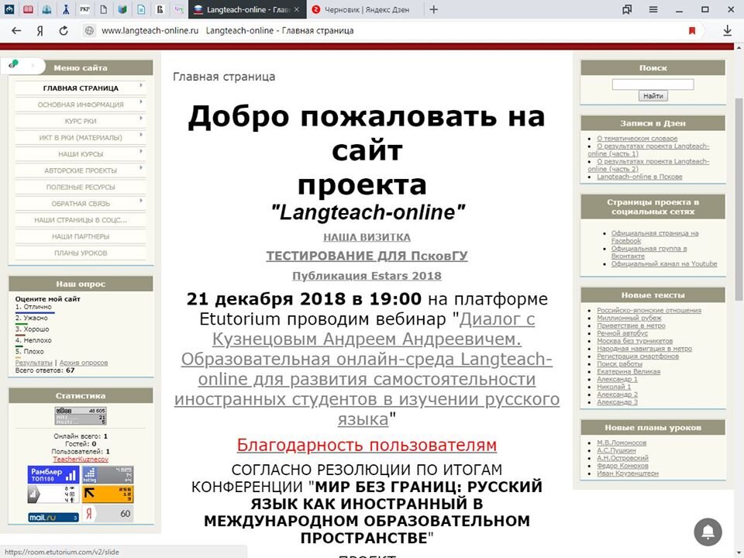Open a new tab with the plus button
Image resolution: width=744 pixels, height=558 pixels.
click(433, 9)
